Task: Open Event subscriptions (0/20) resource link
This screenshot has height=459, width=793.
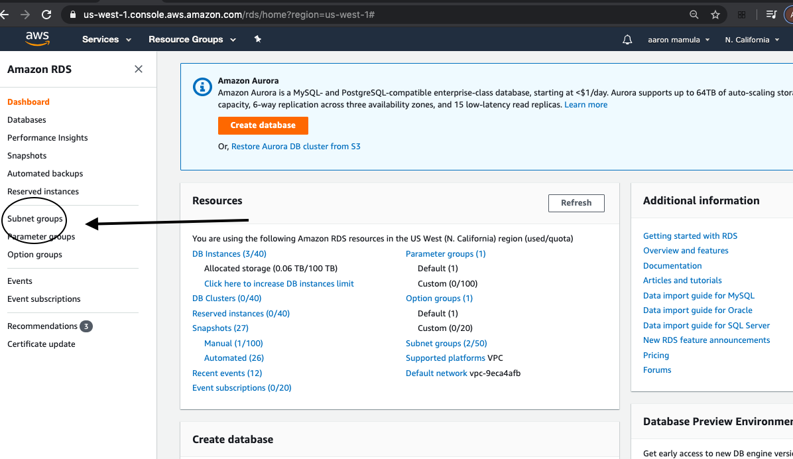Action: [242, 387]
